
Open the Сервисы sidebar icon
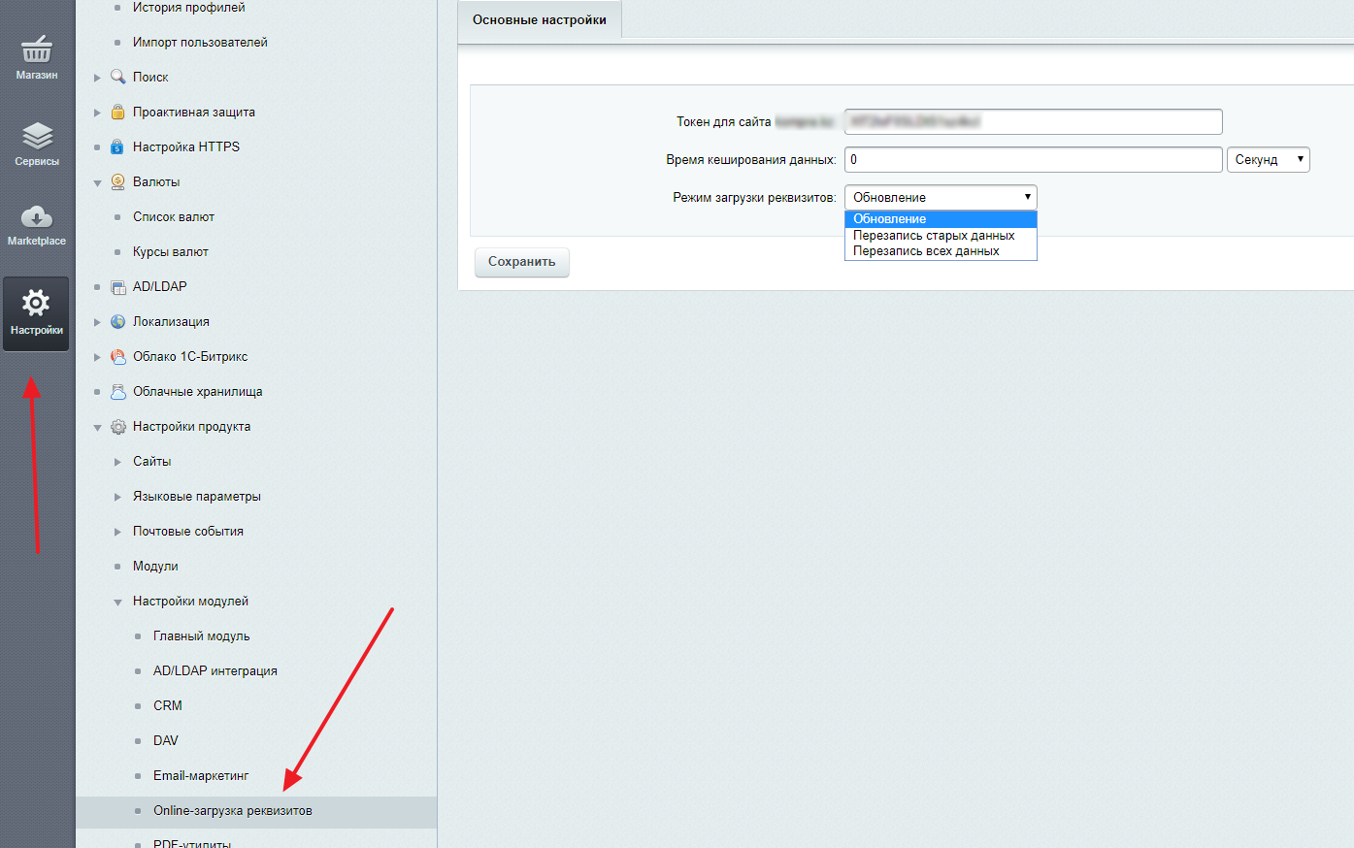pos(37,137)
